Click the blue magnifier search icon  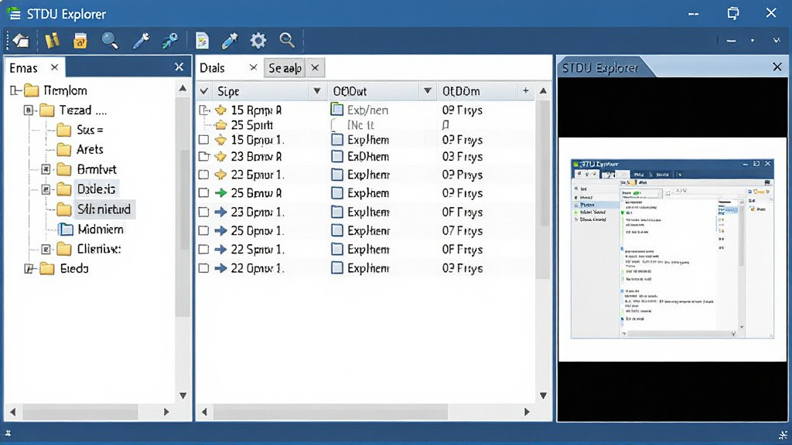(110, 40)
